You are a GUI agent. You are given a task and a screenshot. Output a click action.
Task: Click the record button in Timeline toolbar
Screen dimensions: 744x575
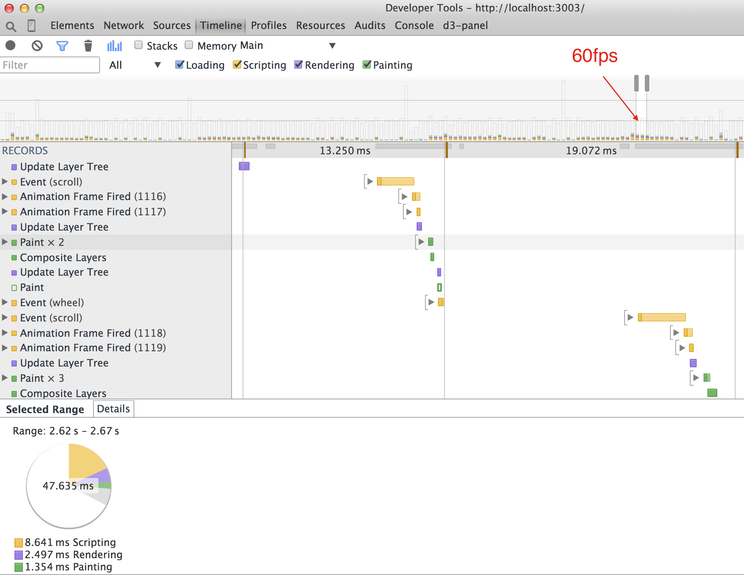11,46
